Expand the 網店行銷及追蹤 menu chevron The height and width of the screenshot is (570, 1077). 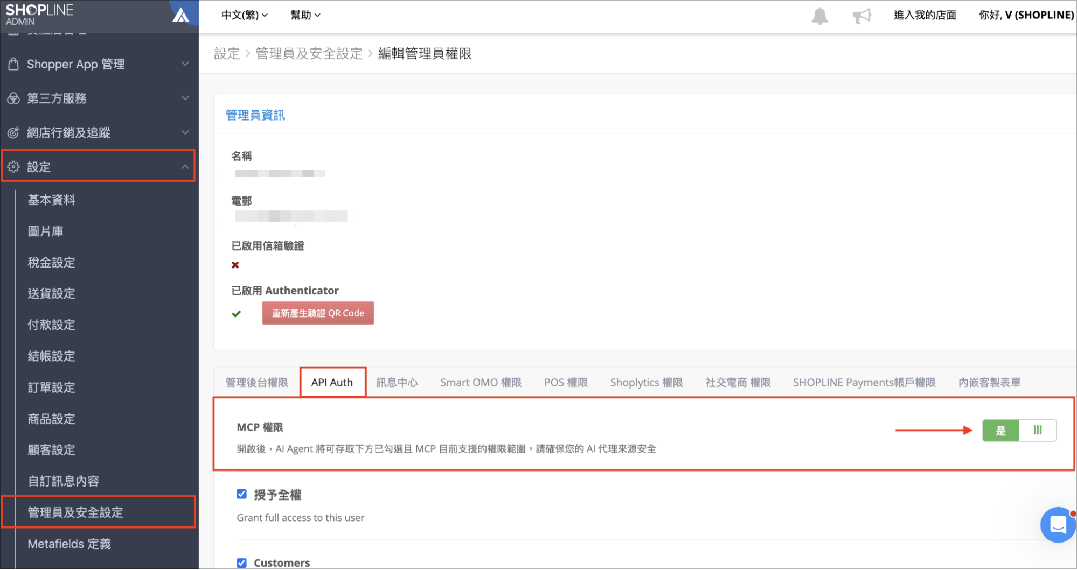pyautogui.click(x=185, y=132)
